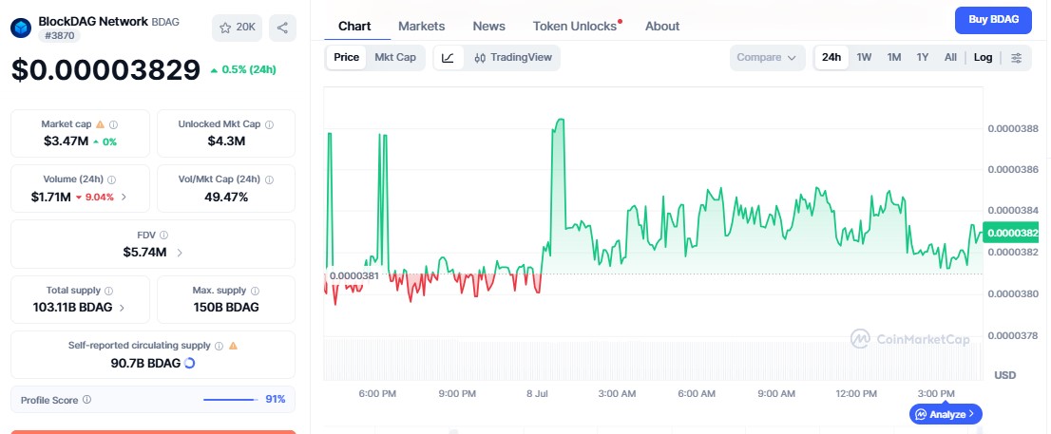
Task: Open Volume (24h) info icon
Action: [x=111, y=179]
